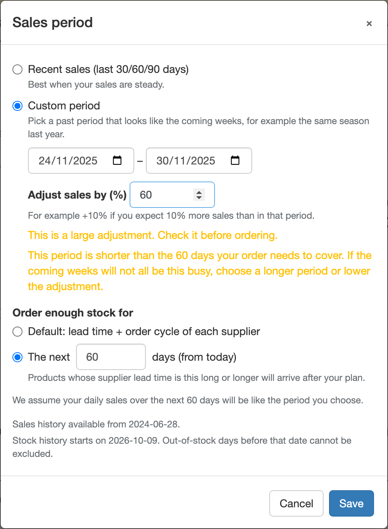Screen dimensions: 388x529
Task: Click the 'Custom period' label text
Action: point(64,106)
